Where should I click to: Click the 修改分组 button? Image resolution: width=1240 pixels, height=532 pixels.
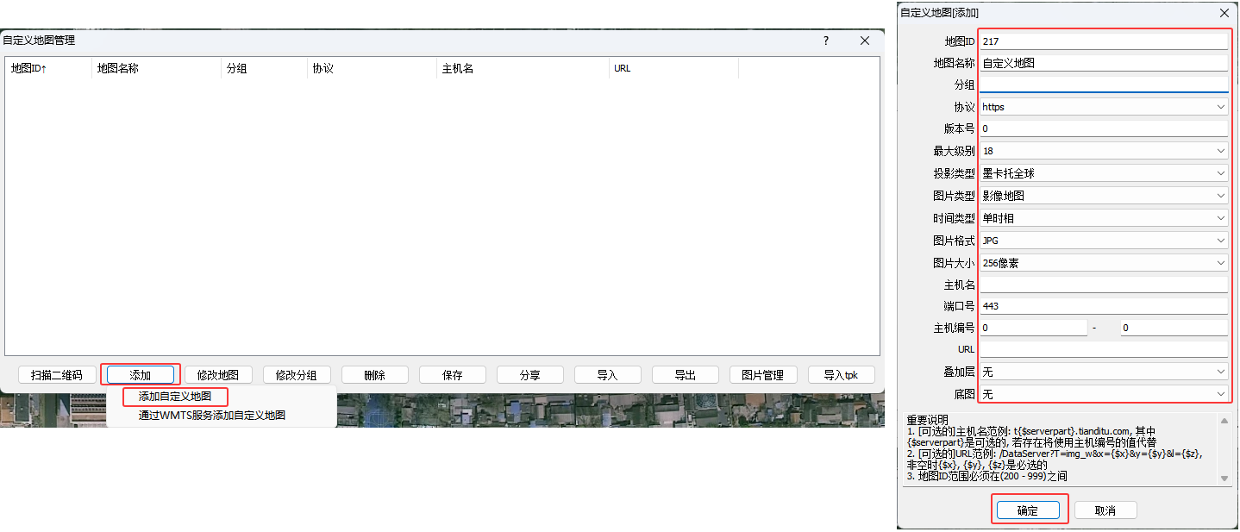coord(297,375)
